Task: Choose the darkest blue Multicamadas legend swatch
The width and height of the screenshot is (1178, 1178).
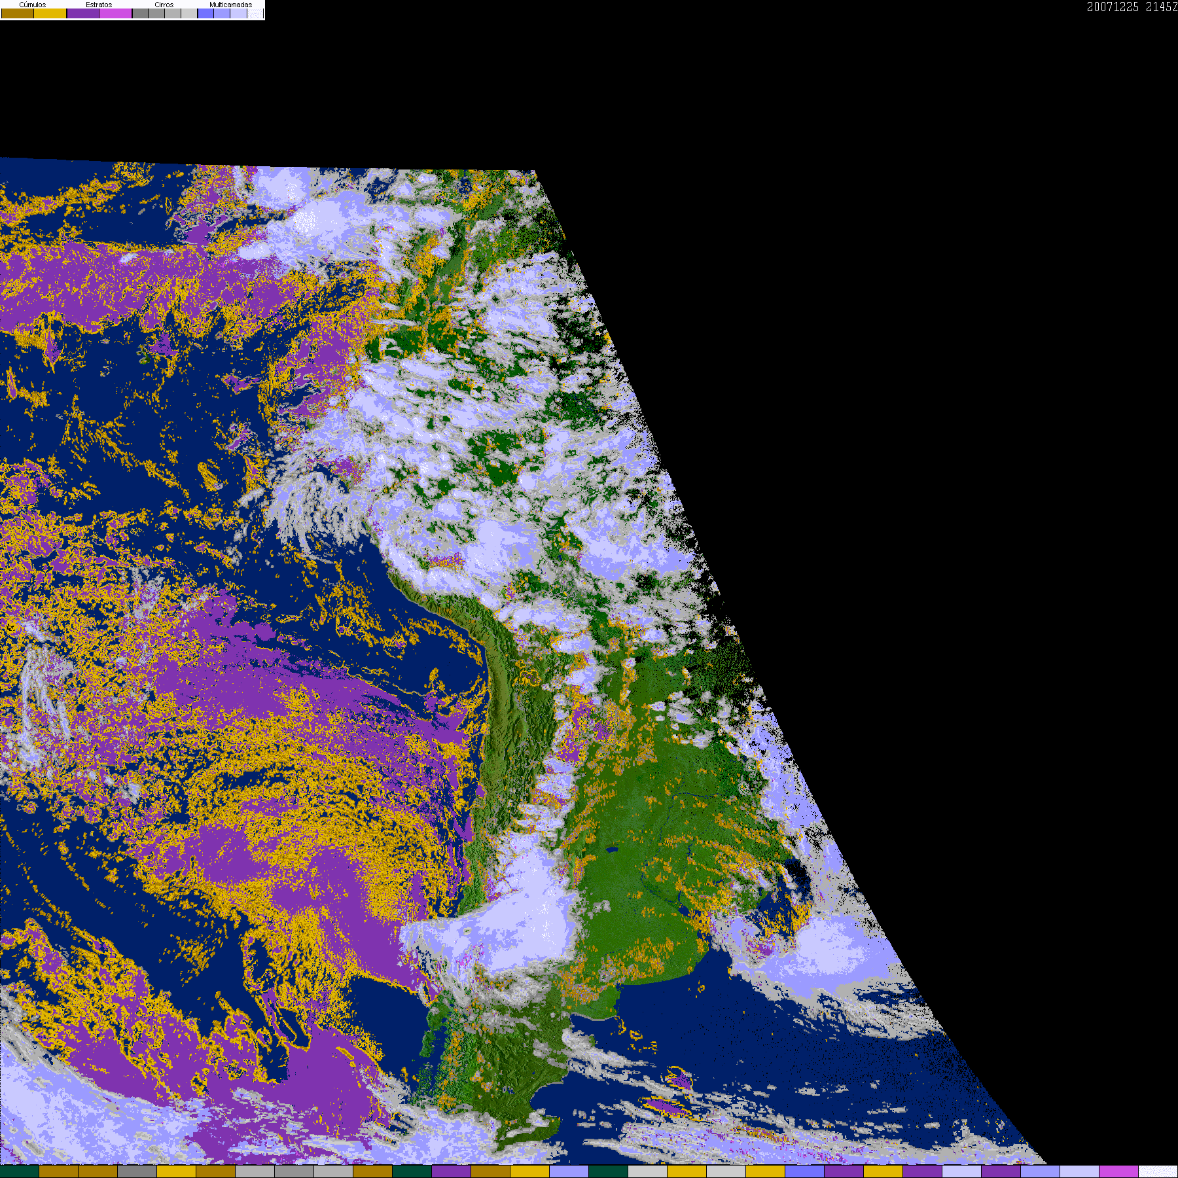Action: pyautogui.click(x=205, y=13)
